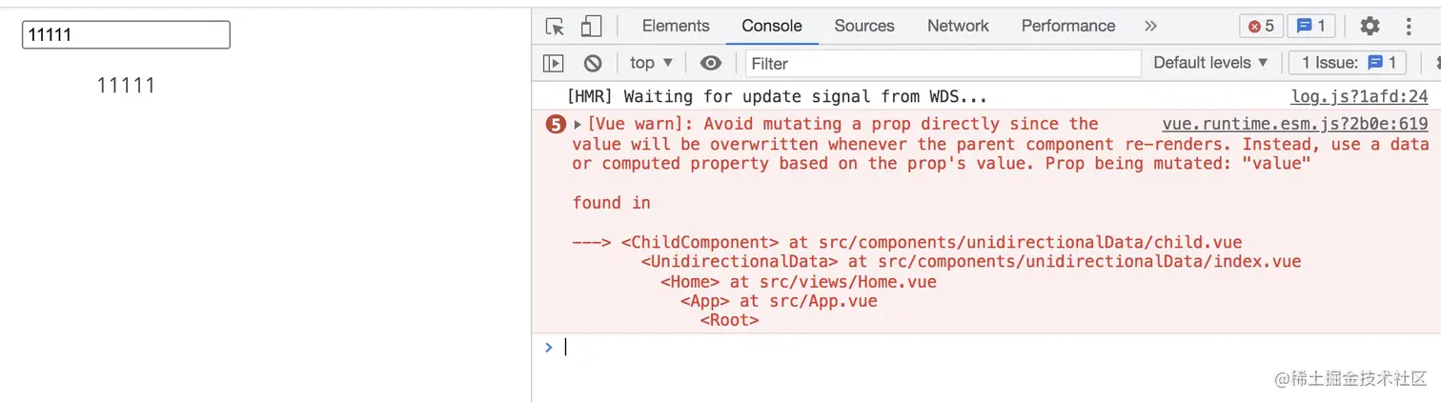Screen dimensions: 1441x402
Task: Open the Default levels dropdown
Action: (1210, 63)
